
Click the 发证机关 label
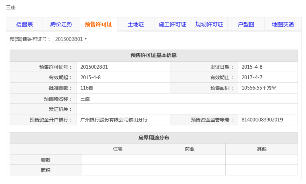(x=60, y=109)
